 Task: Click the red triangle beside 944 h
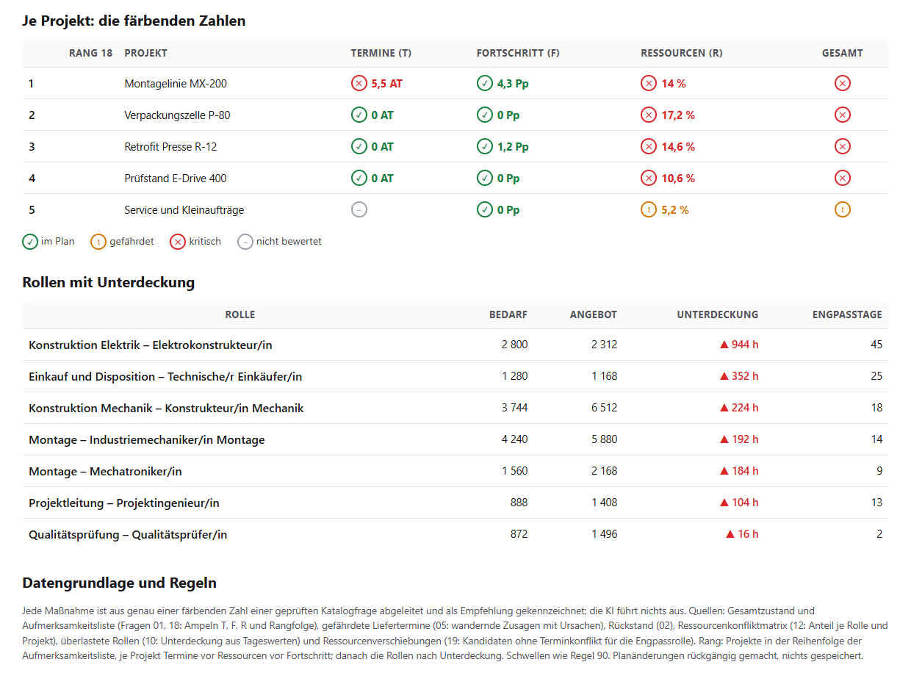pos(724,345)
